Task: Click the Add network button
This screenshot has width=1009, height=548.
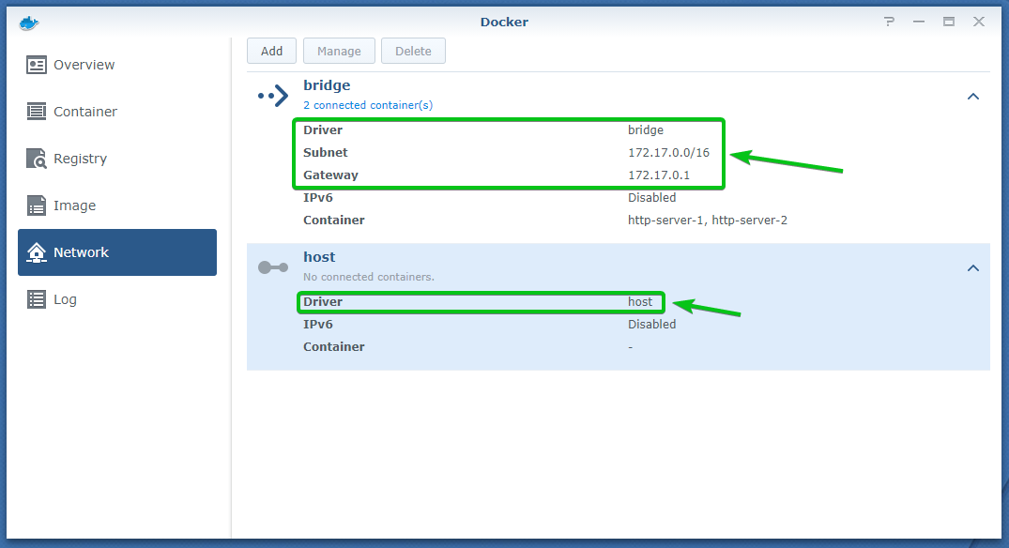Action: coord(271,51)
